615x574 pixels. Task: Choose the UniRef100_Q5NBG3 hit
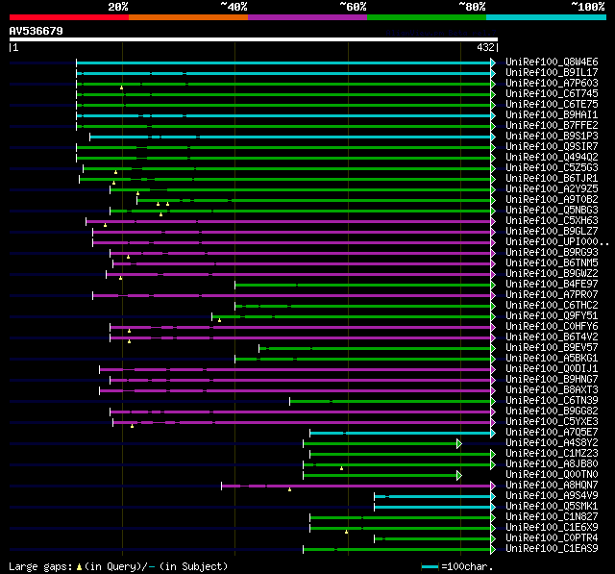click(x=552, y=211)
